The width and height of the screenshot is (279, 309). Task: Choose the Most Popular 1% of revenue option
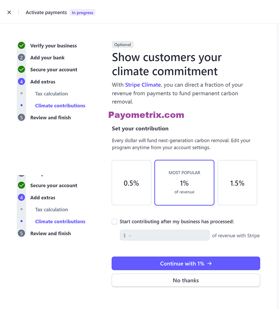coord(184,183)
